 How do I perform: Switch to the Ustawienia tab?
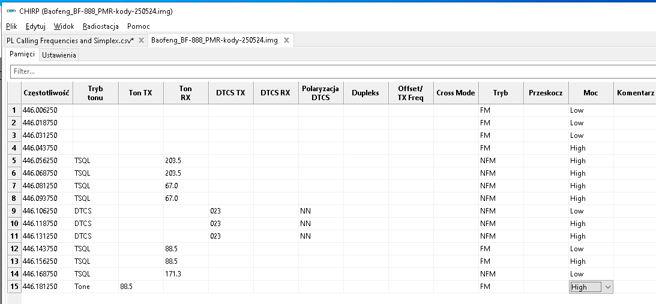(x=59, y=55)
